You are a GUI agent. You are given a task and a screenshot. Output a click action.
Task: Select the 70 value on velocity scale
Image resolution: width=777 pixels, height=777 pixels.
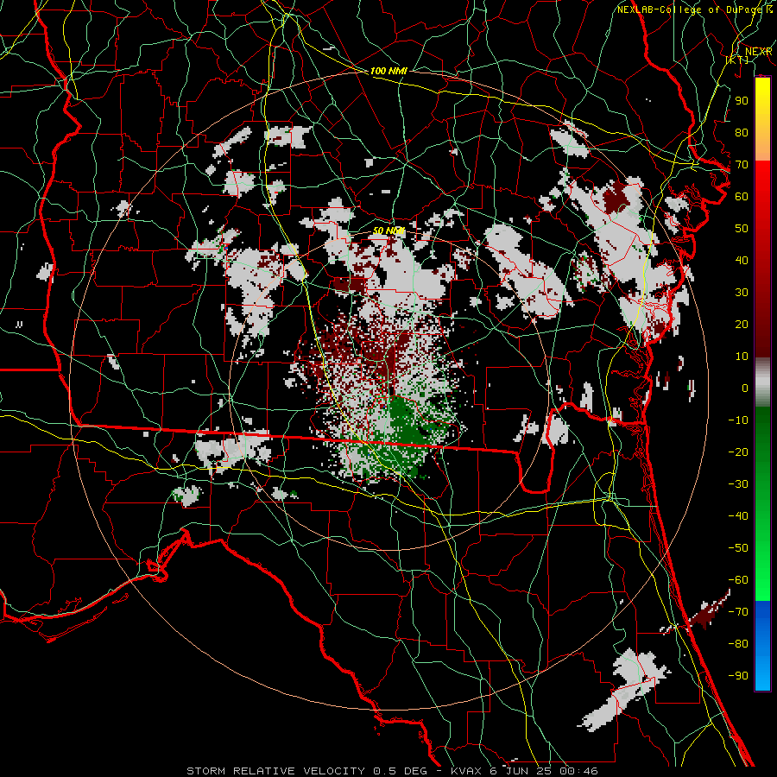[742, 165]
